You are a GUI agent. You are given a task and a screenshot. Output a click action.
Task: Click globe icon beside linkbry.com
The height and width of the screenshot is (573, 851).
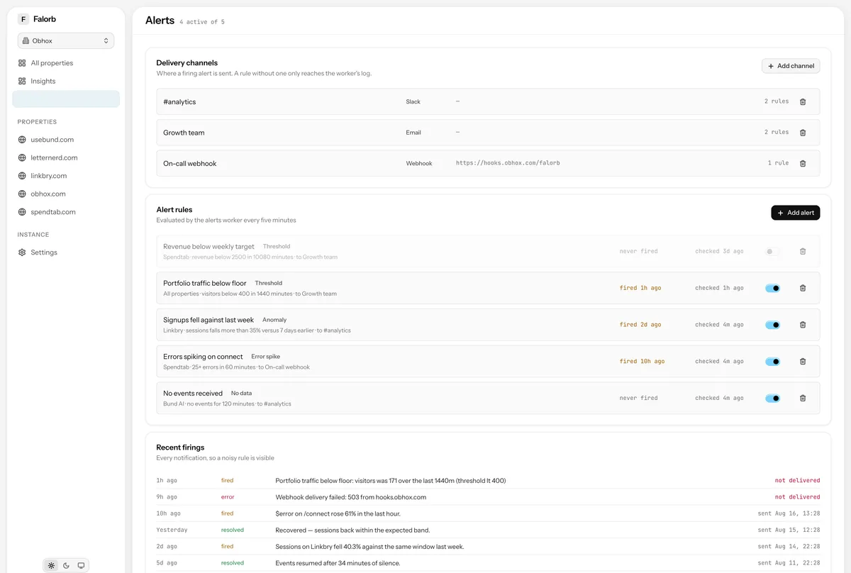[22, 176]
